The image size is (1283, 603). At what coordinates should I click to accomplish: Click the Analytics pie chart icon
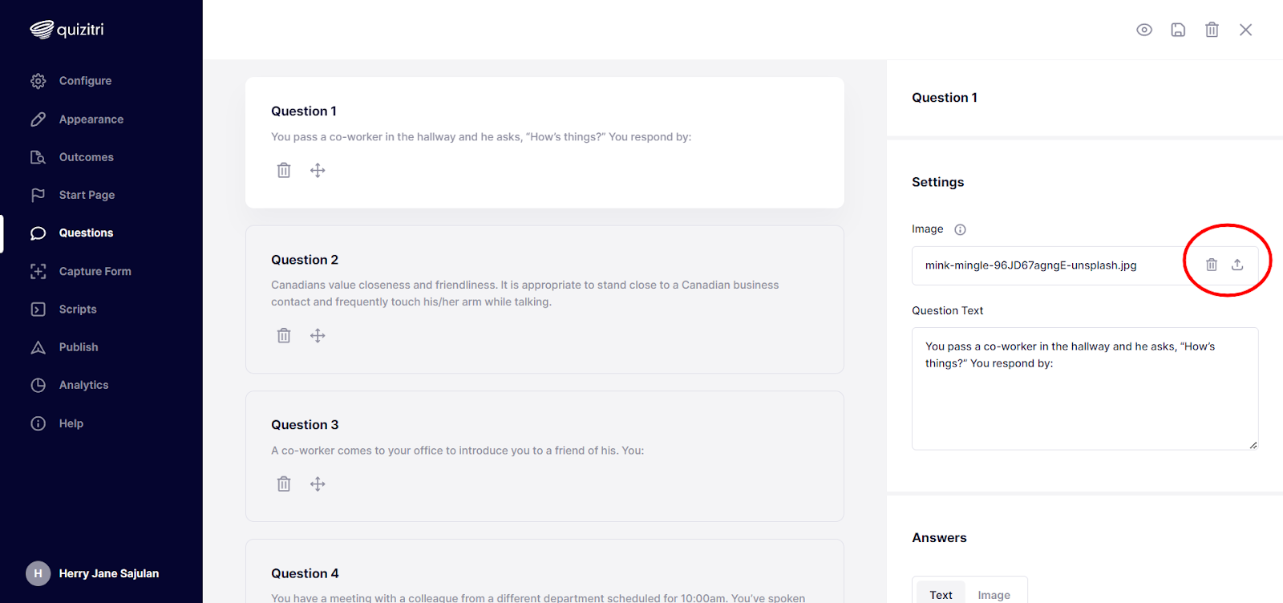pos(38,385)
